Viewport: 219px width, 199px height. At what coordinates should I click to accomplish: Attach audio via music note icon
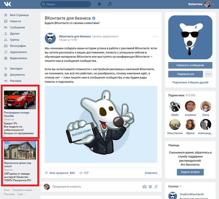(x=156, y=187)
